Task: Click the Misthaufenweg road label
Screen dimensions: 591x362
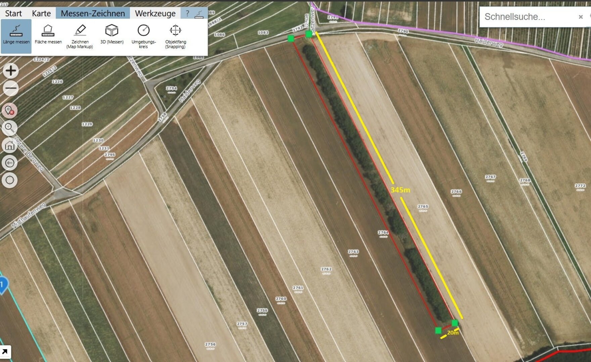Action: [28, 215]
